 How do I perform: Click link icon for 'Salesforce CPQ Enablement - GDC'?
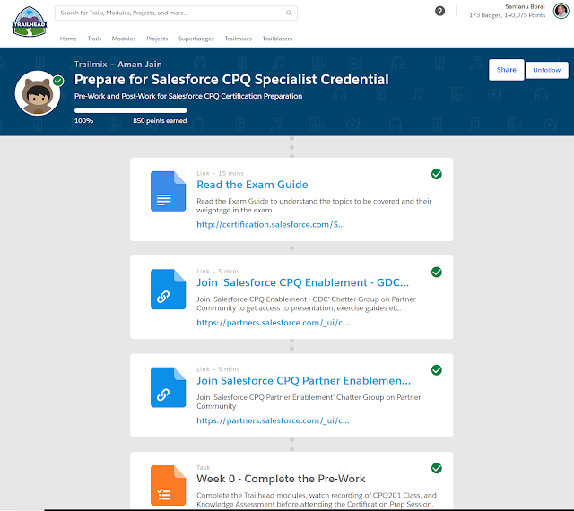tap(168, 290)
